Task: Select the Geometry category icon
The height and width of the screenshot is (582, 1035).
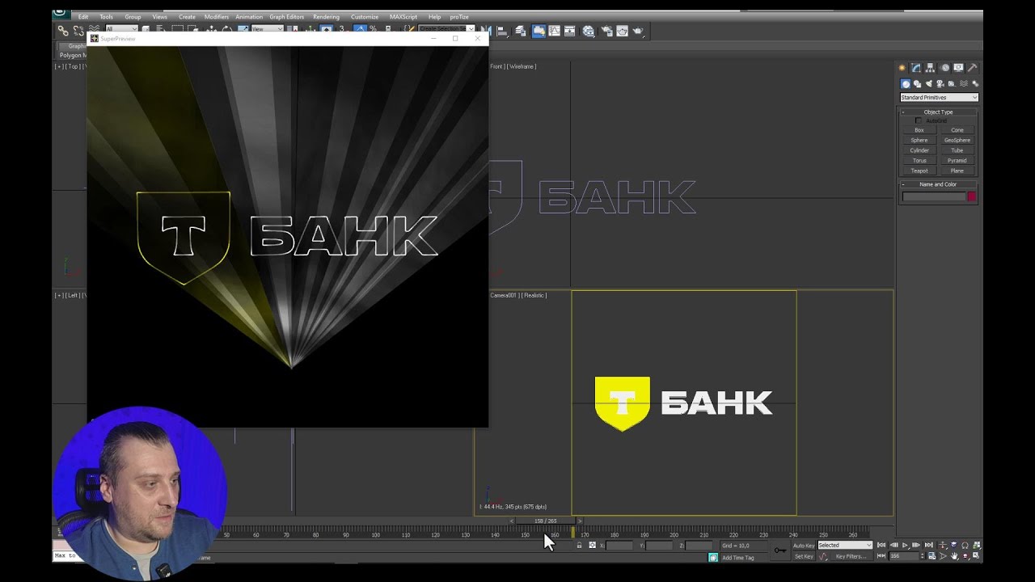Action: [906, 84]
